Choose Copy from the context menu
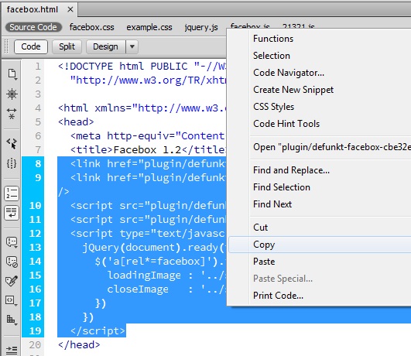The image size is (411, 356). click(319, 245)
